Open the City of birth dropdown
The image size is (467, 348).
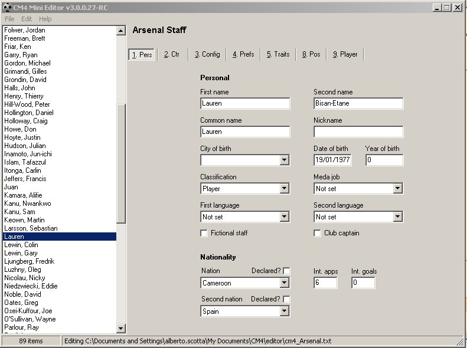[285, 160]
